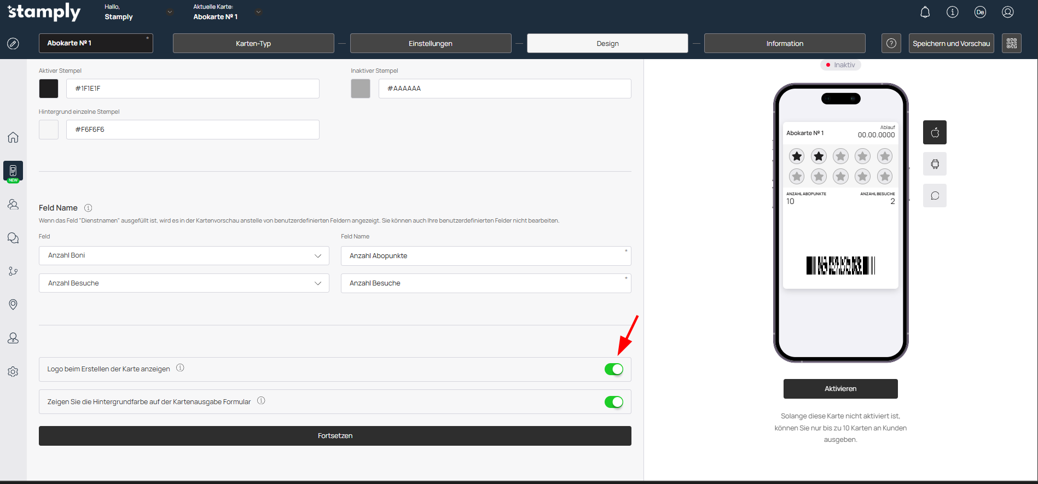Disable logo display on card creation
The width and height of the screenshot is (1038, 484).
point(613,369)
